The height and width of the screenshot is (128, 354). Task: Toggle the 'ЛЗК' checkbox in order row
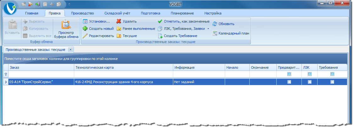point(309,82)
